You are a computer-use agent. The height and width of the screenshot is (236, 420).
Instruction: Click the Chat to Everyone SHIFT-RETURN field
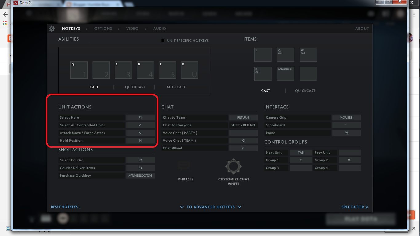244,125
